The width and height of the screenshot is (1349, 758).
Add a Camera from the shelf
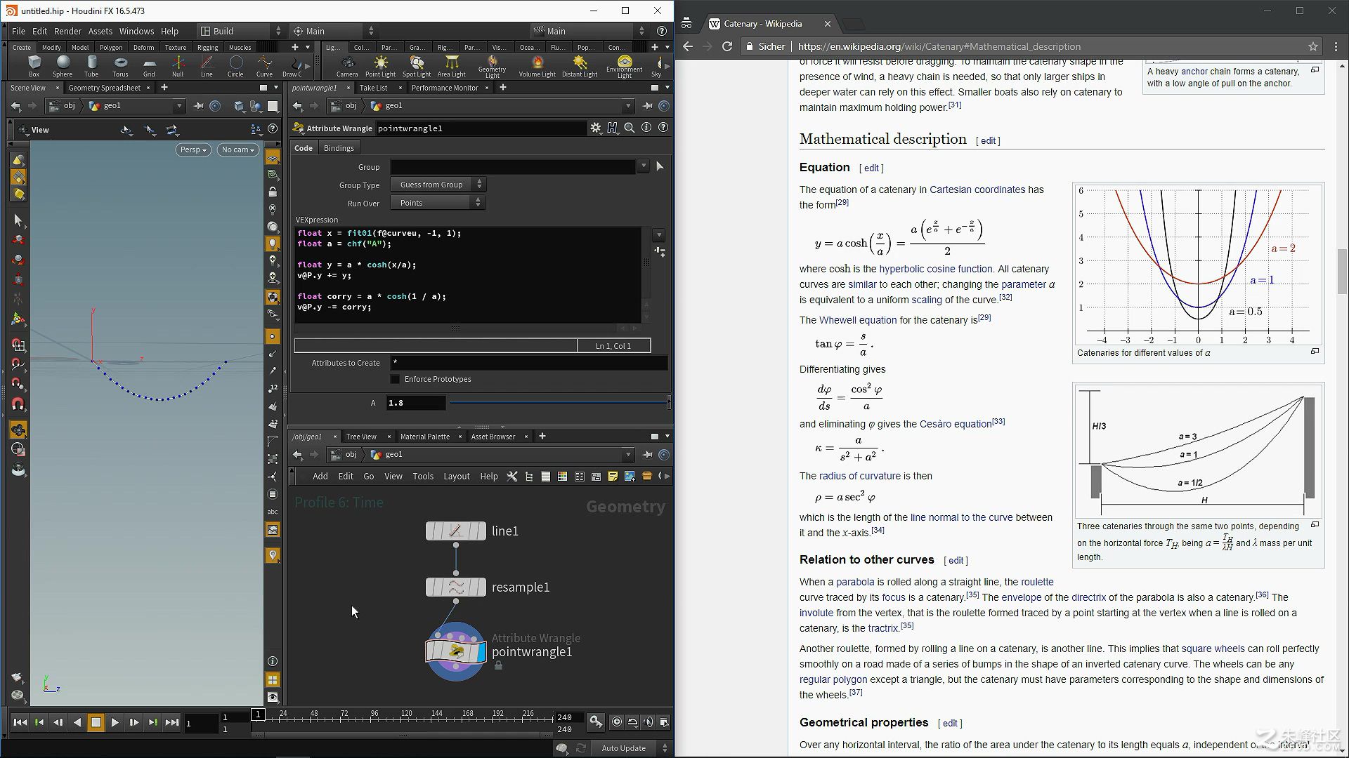(347, 65)
